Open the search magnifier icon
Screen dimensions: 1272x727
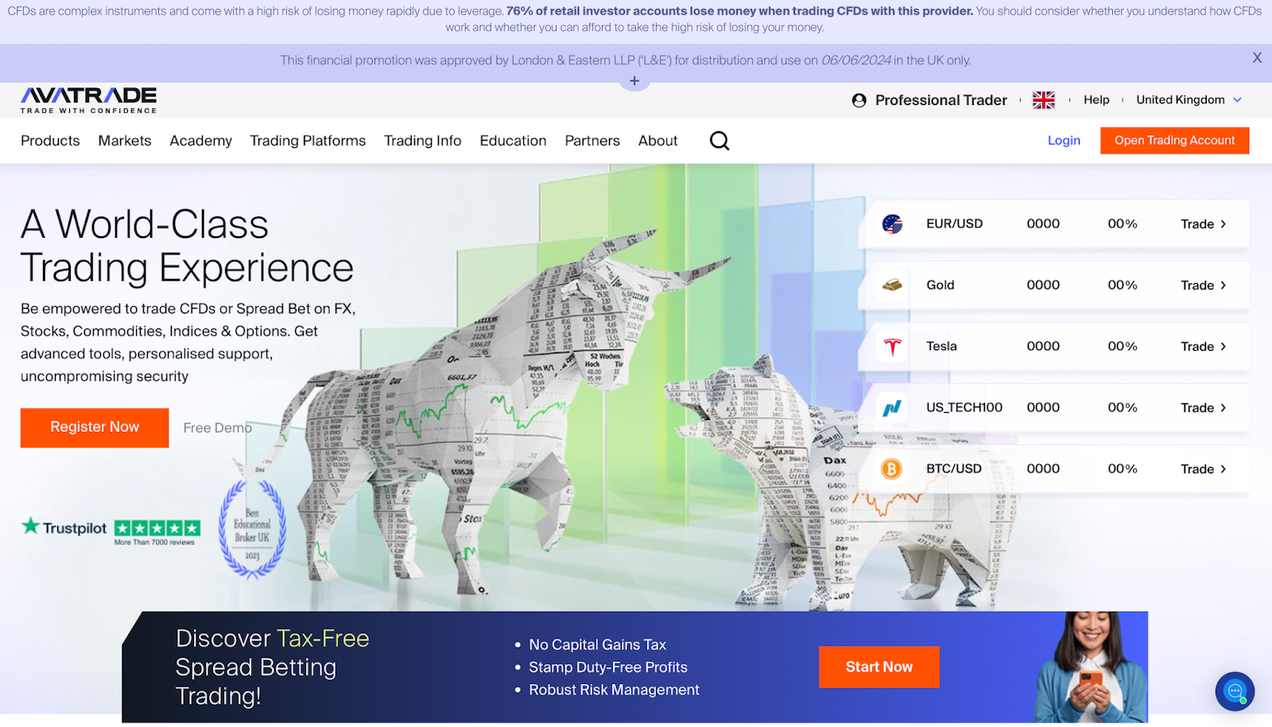719,141
